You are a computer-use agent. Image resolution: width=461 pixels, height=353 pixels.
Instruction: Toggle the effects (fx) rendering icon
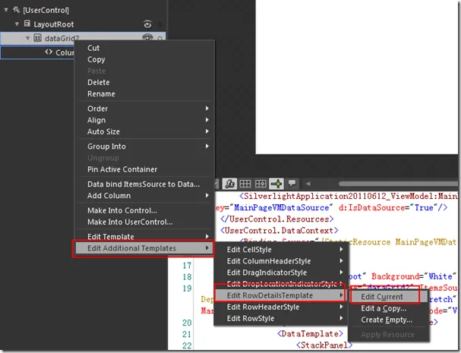229,184
